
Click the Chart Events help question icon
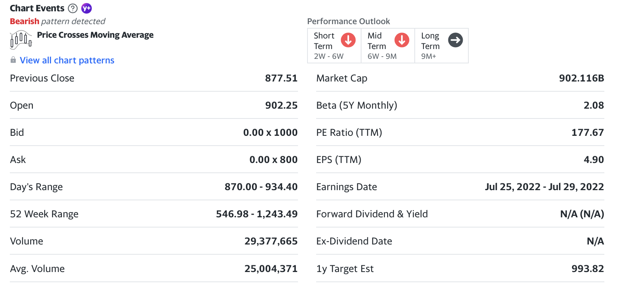[x=73, y=8]
